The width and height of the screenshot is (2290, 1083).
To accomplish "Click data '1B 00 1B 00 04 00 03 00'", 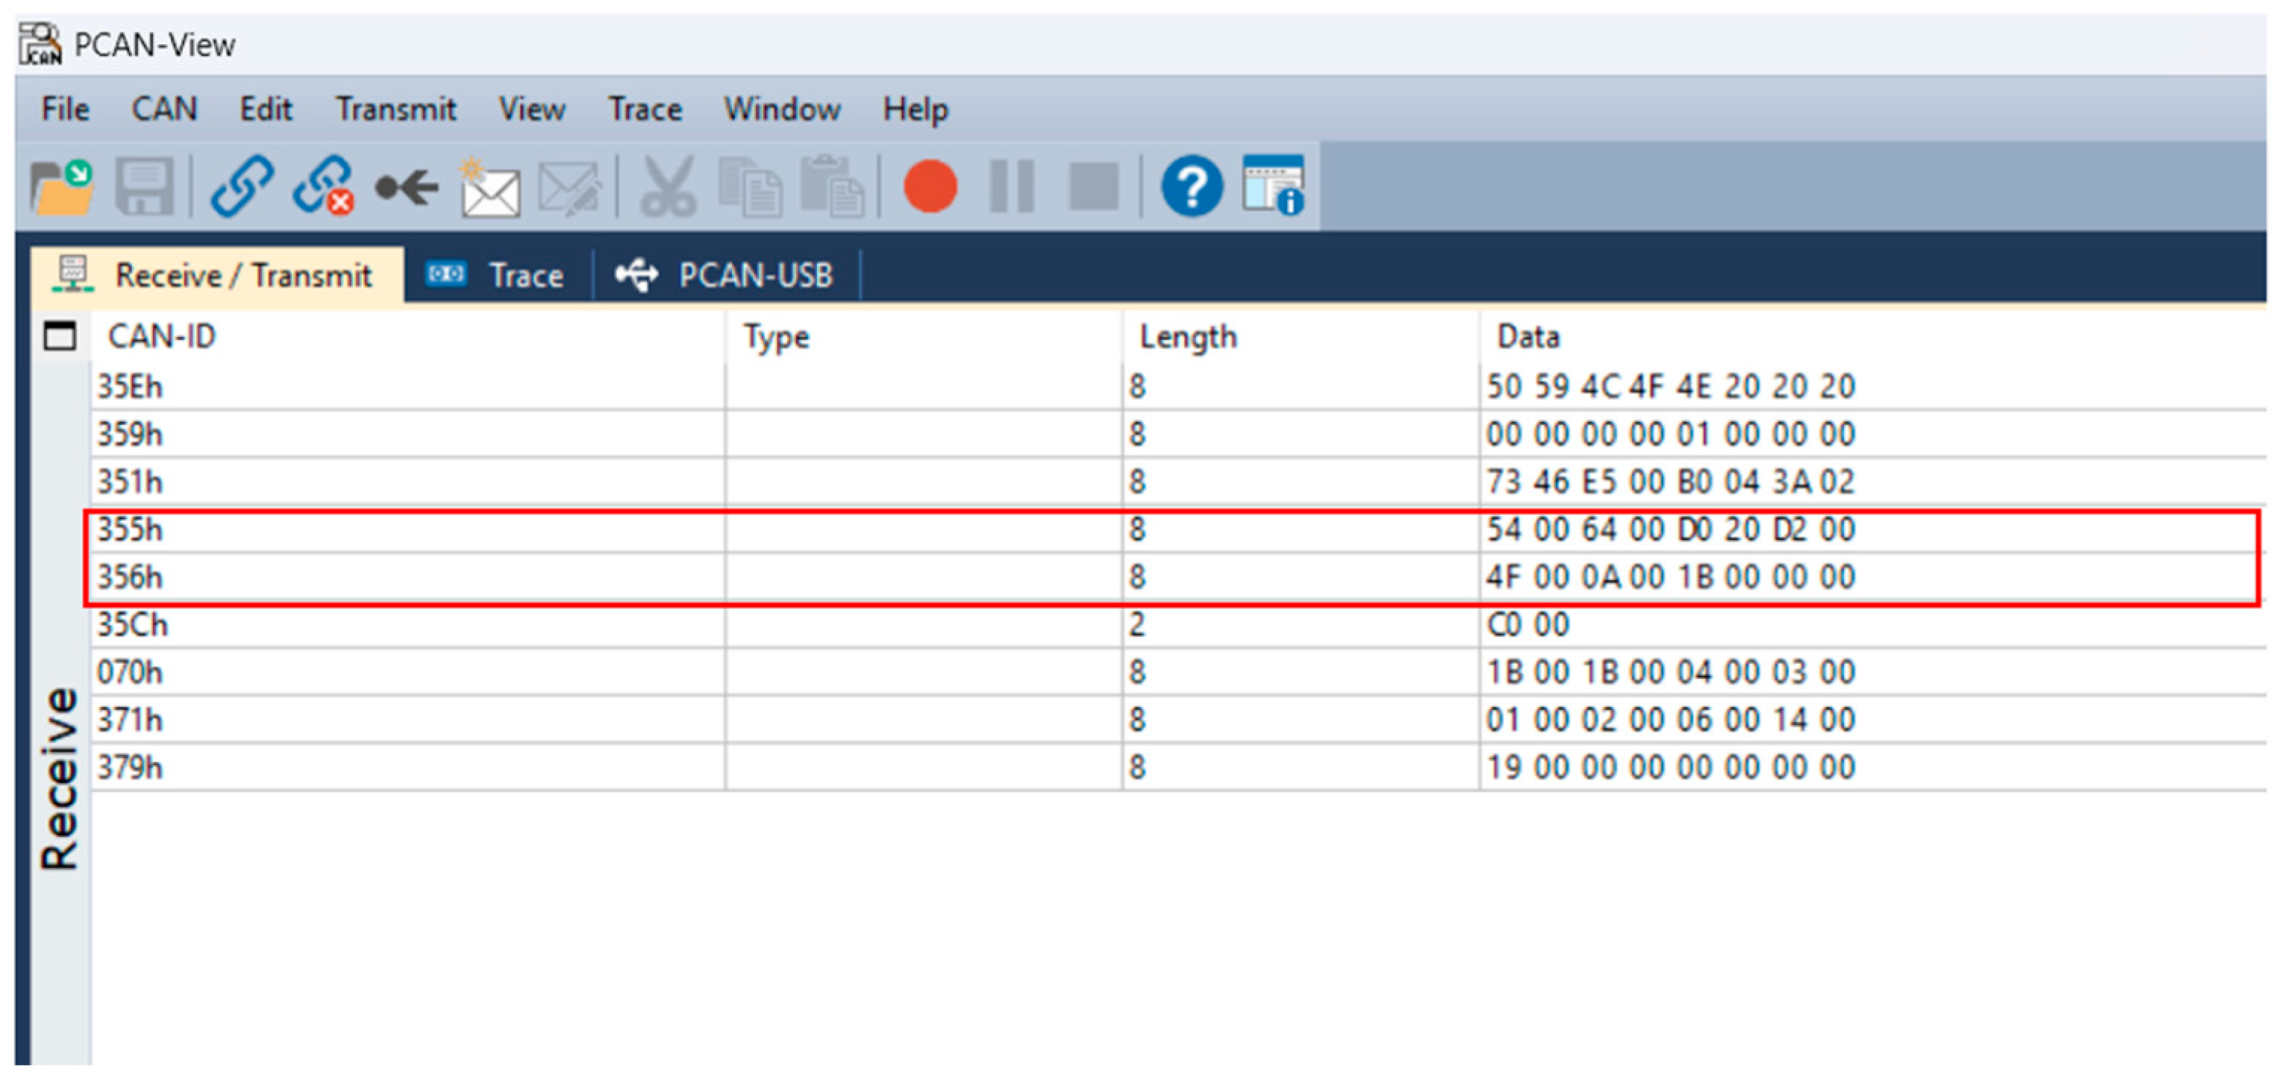I will tap(1671, 672).
